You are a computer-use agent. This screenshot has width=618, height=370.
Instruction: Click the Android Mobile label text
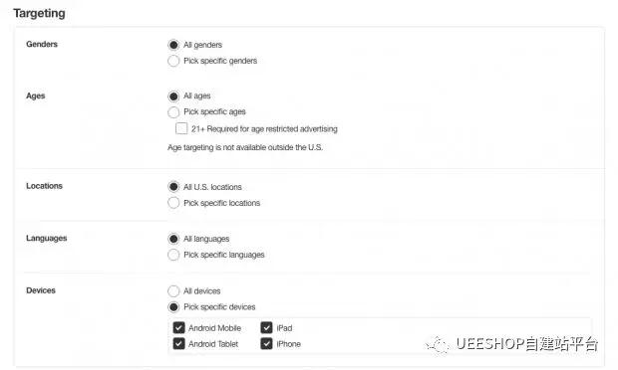click(214, 328)
